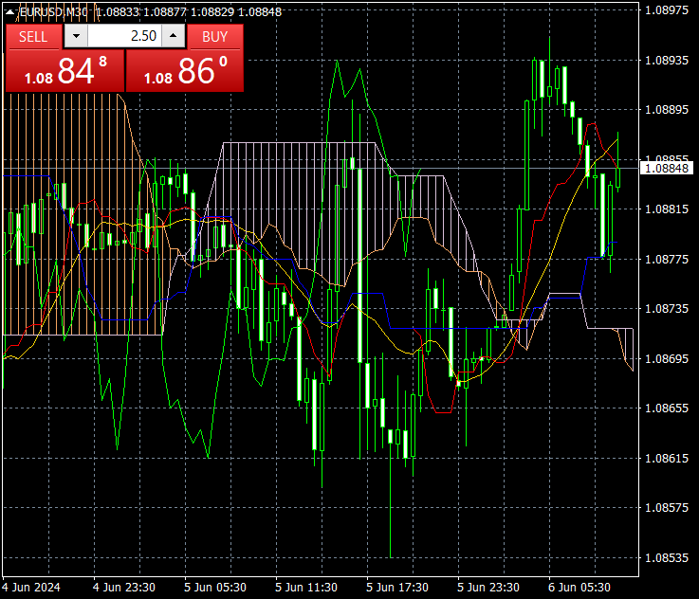Click OHLC values 1.08833 1.08877 1.08829 1.08848
This screenshot has width=699, height=599.
tap(189, 12)
